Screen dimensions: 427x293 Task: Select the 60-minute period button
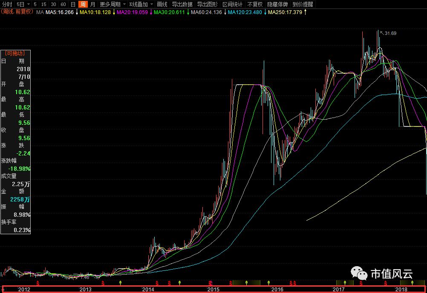point(63,4)
